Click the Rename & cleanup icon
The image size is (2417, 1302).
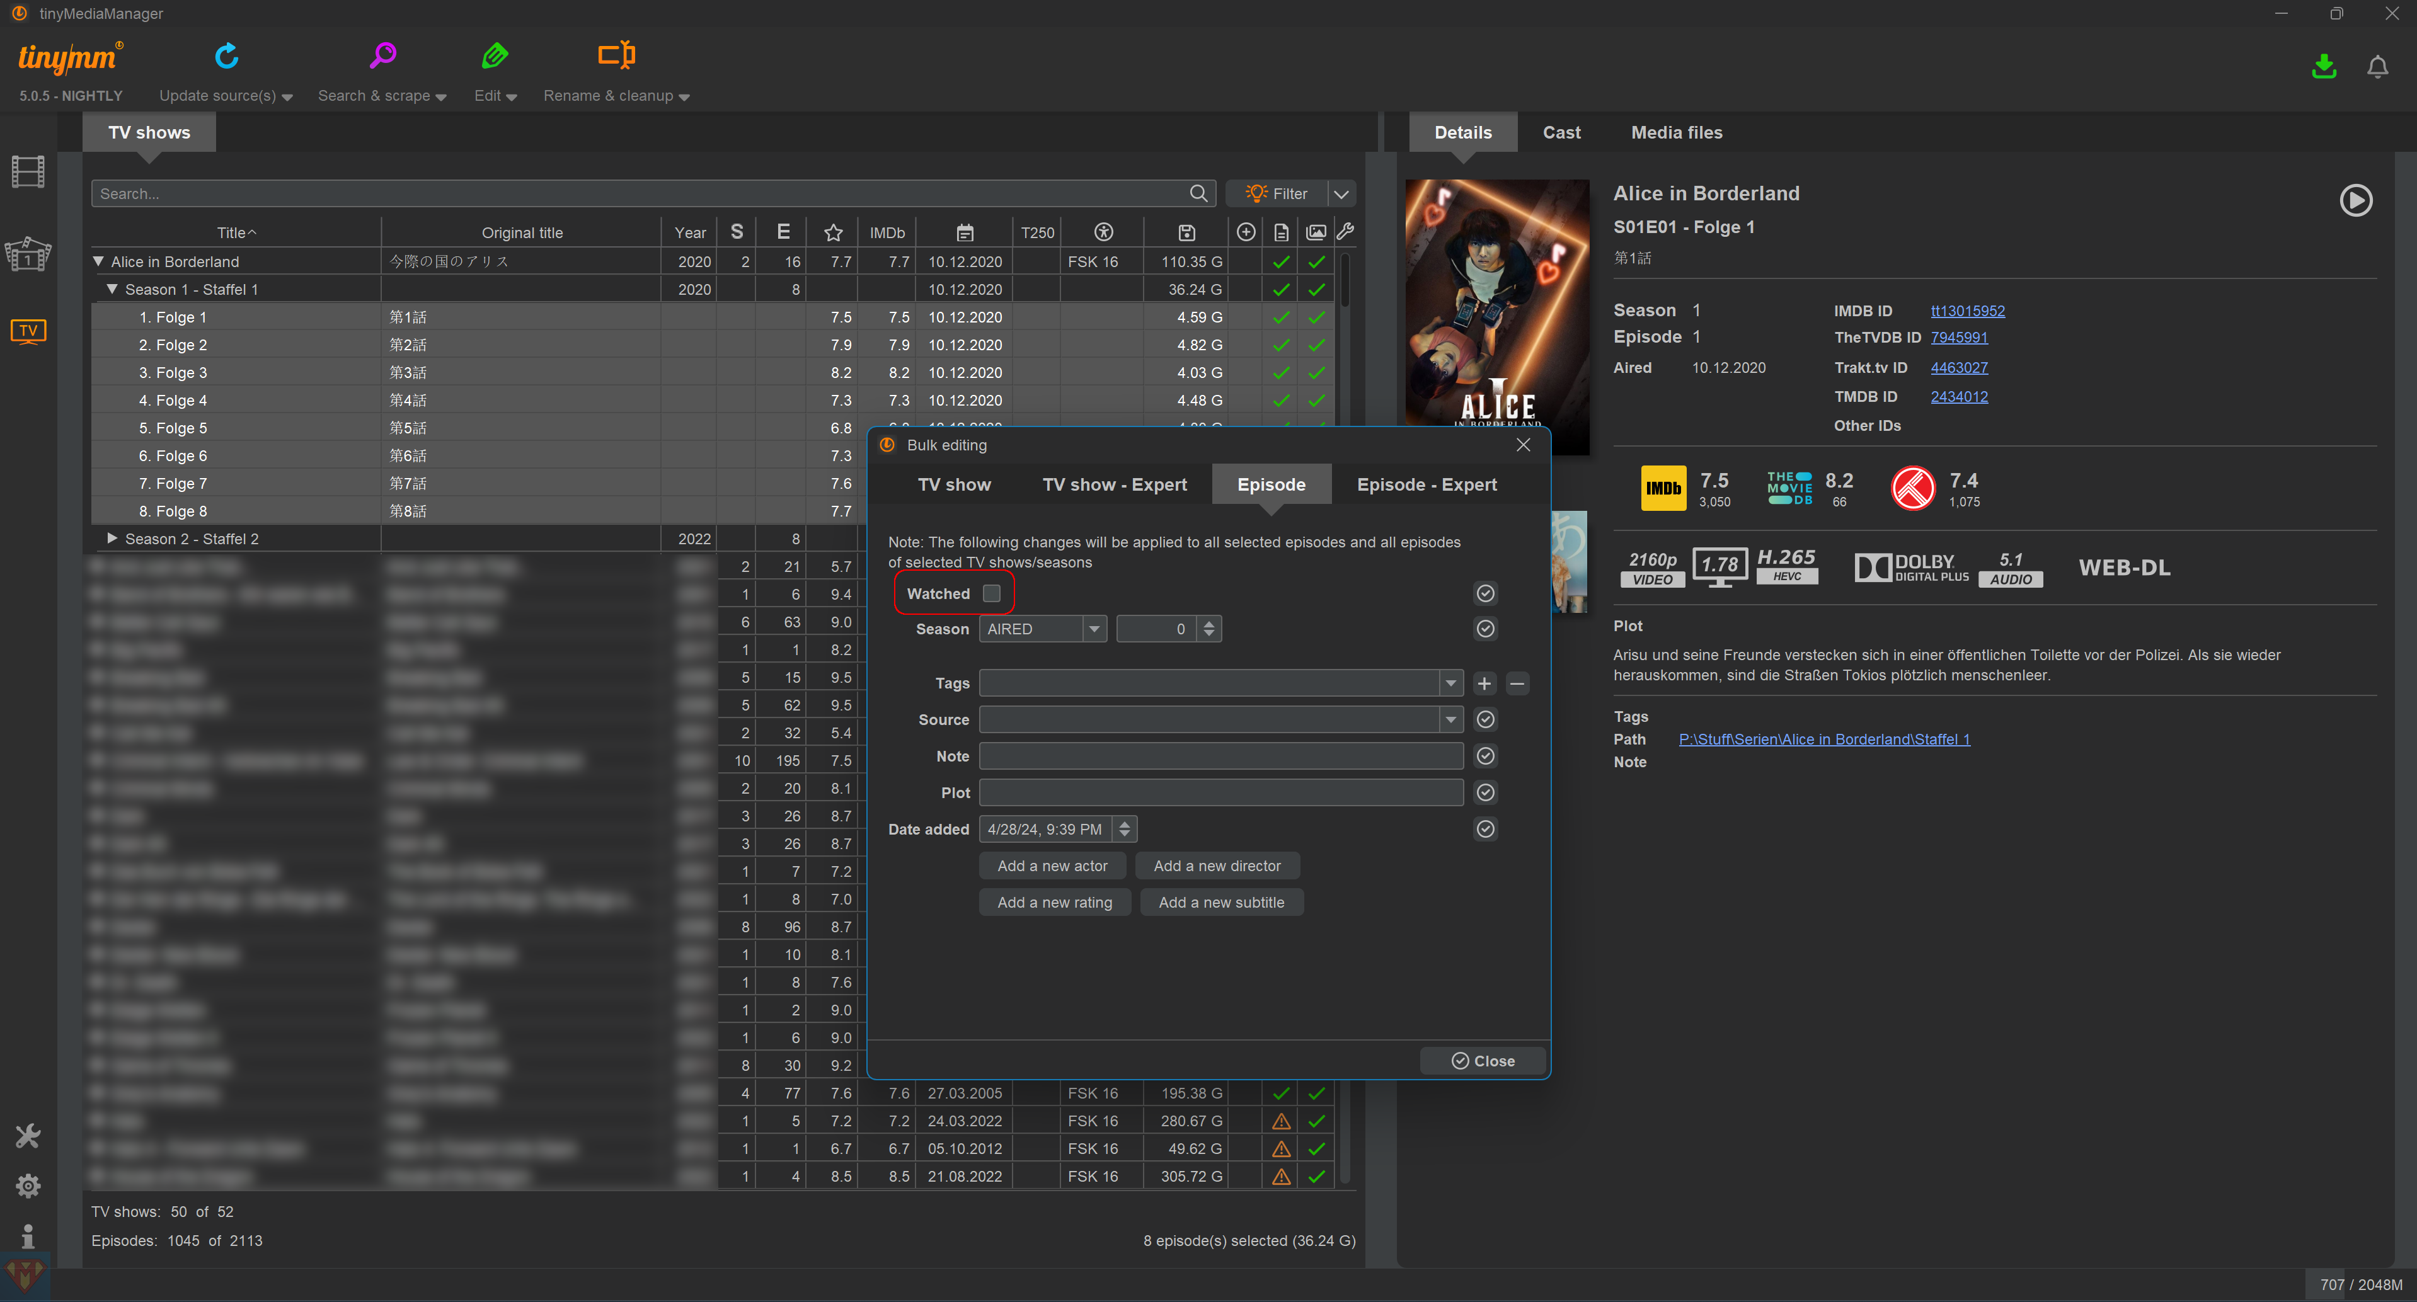[x=616, y=56]
